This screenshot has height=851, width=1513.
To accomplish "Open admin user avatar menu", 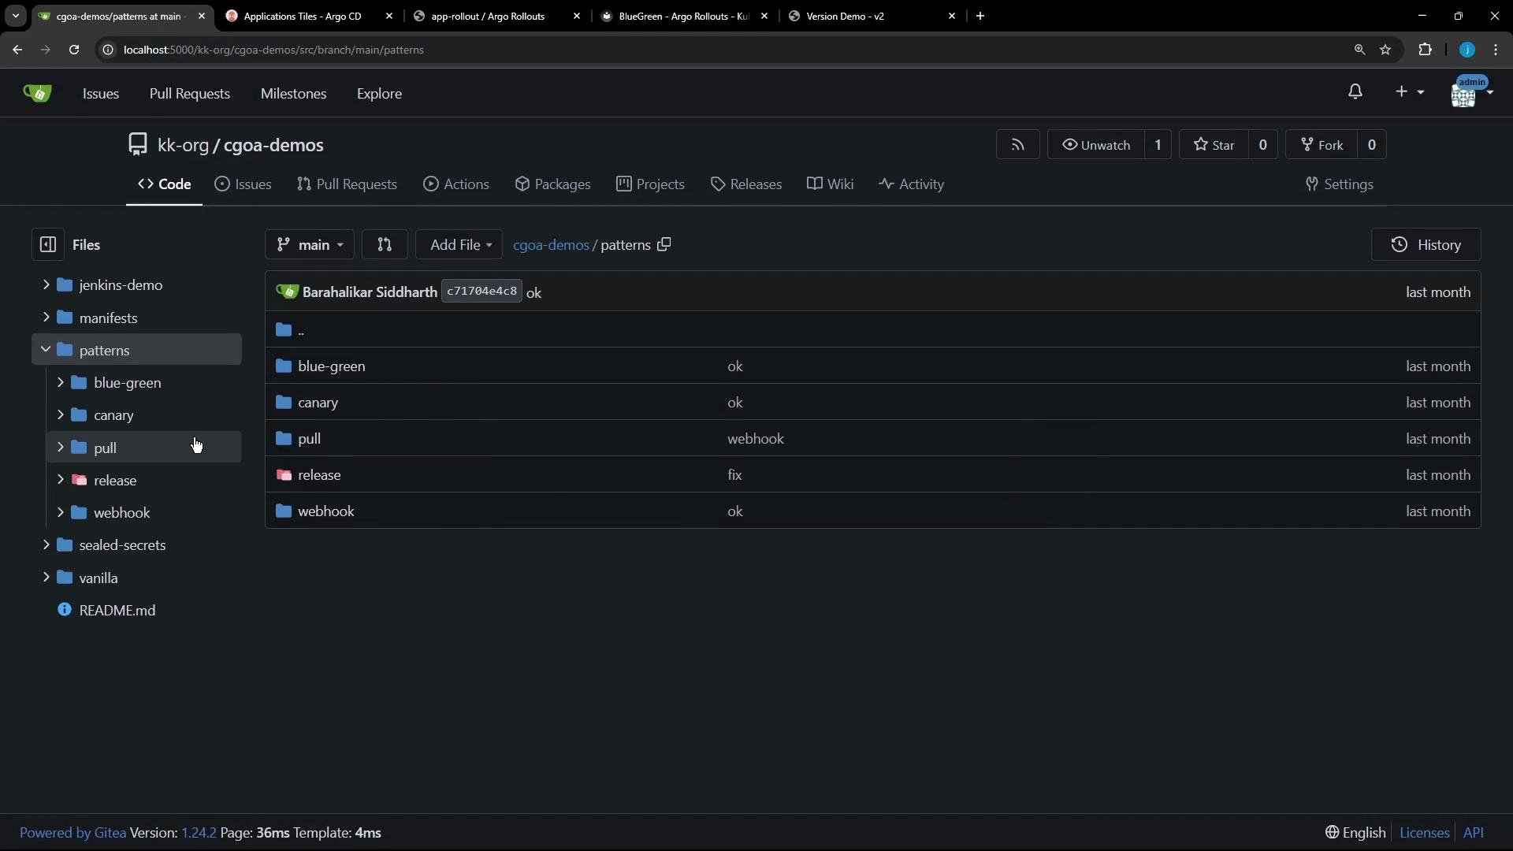I will 1471,93.
